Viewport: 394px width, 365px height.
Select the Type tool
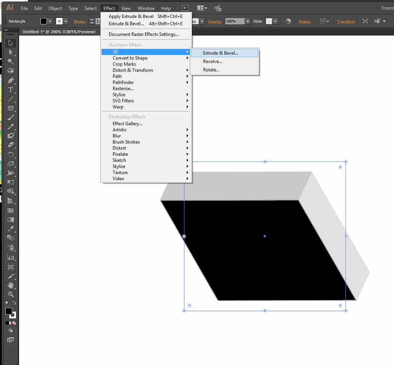coord(11,90)
